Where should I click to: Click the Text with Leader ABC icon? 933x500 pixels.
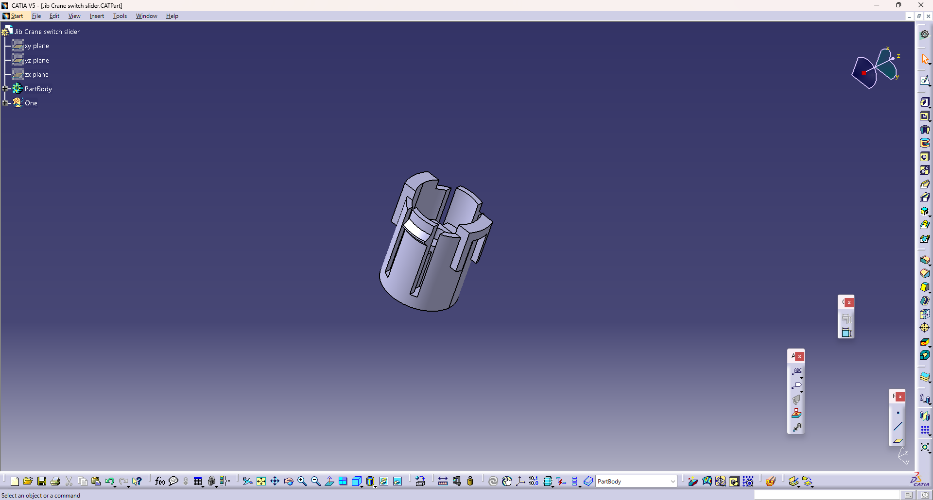[x=796, y=371]
